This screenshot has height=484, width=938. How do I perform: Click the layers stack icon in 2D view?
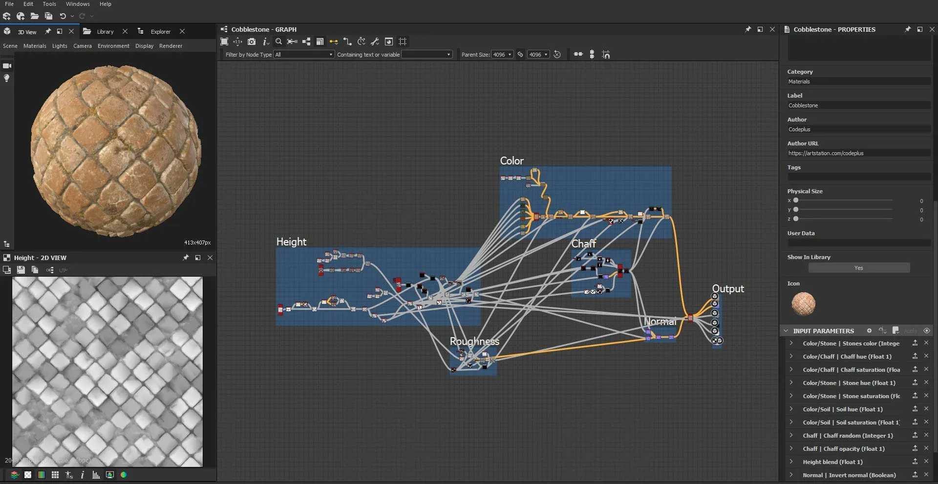coord(14,475)
